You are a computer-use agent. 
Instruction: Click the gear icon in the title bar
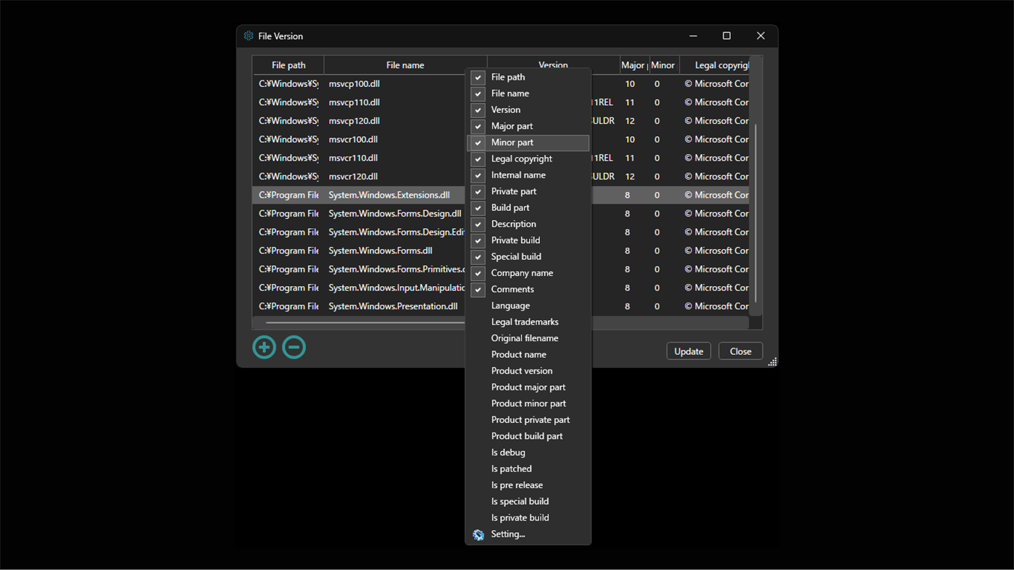249,35
